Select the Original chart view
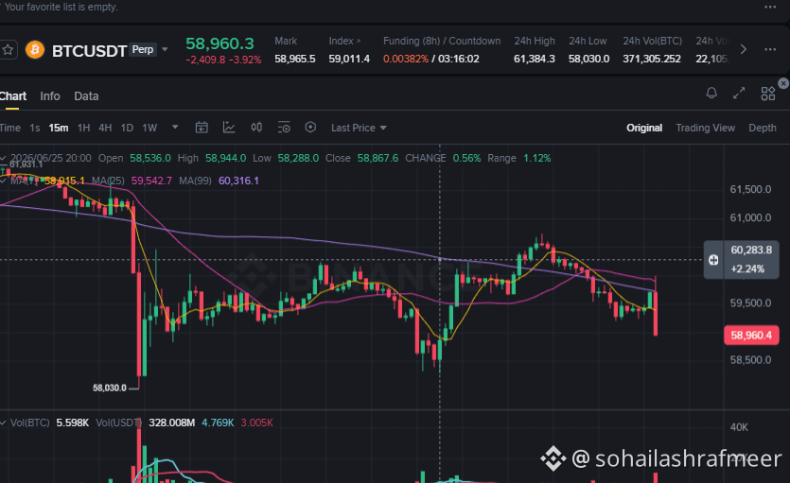 coord(644,128)
